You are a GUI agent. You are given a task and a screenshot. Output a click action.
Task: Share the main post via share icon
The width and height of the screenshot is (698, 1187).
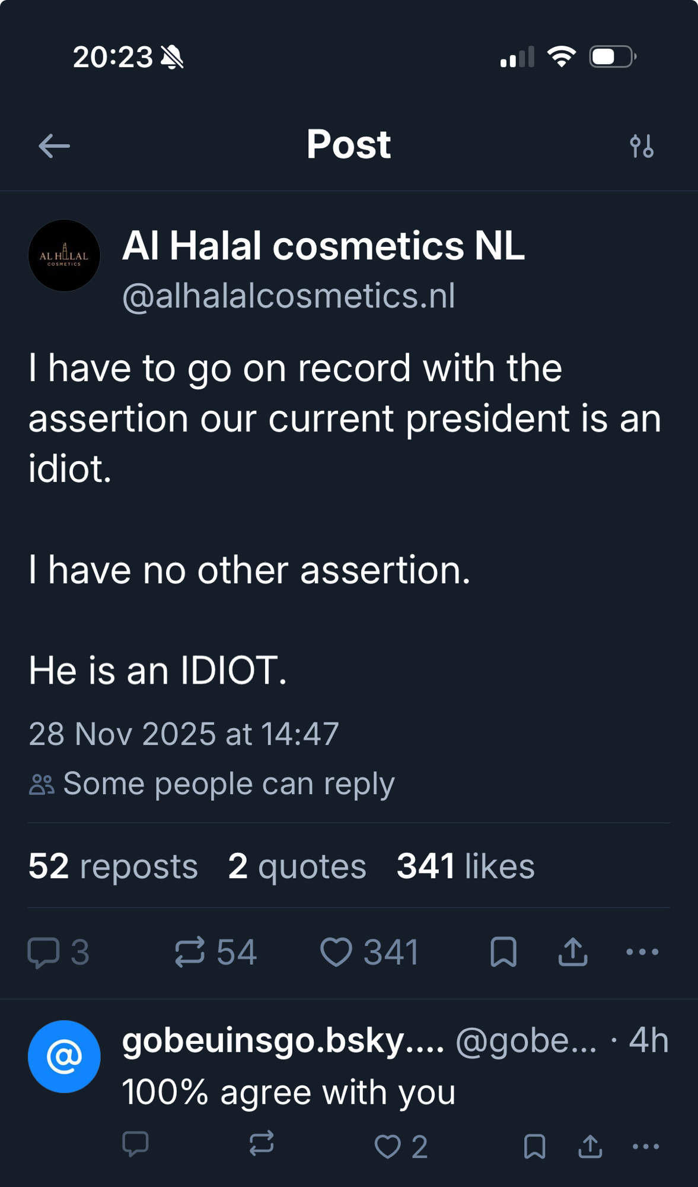pos(572,952)
